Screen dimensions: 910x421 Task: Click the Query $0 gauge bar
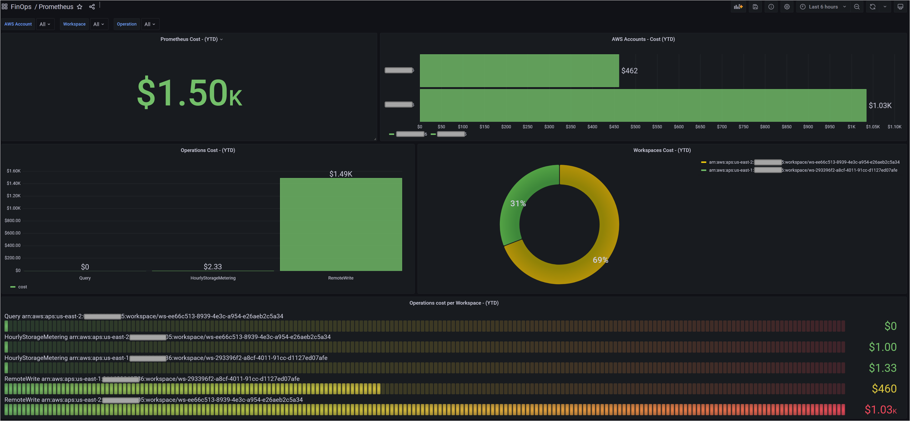(x=425, y=326)
